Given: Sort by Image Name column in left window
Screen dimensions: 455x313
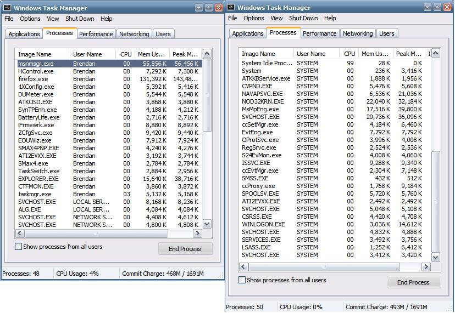Looking at the screenshot, I should point(43,54).
